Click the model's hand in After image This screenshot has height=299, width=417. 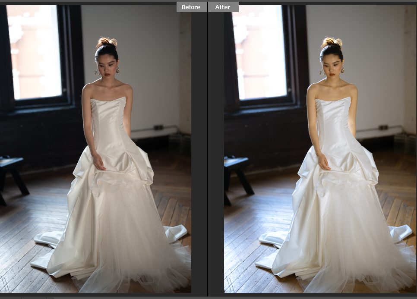click(324, 162)
